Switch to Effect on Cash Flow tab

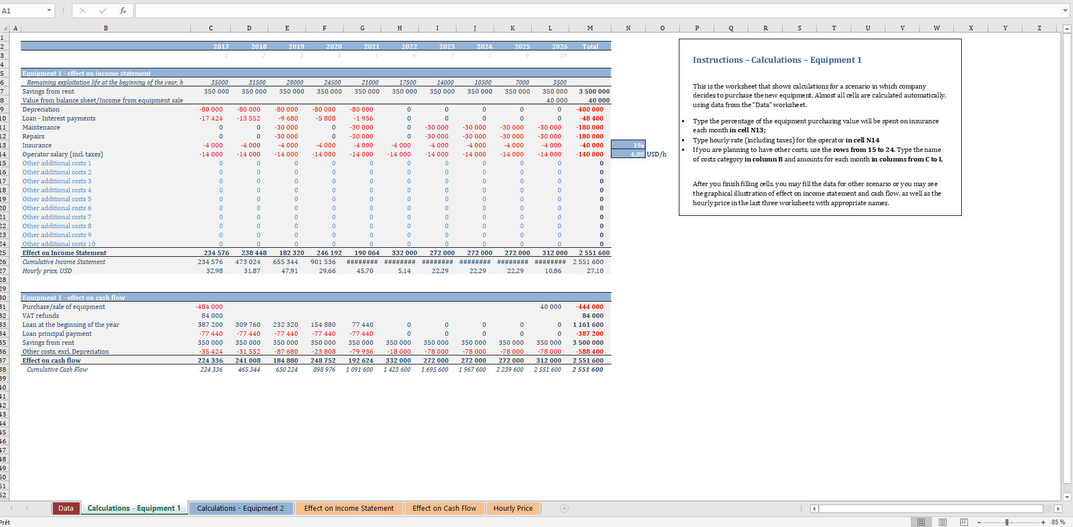(444, 508)
